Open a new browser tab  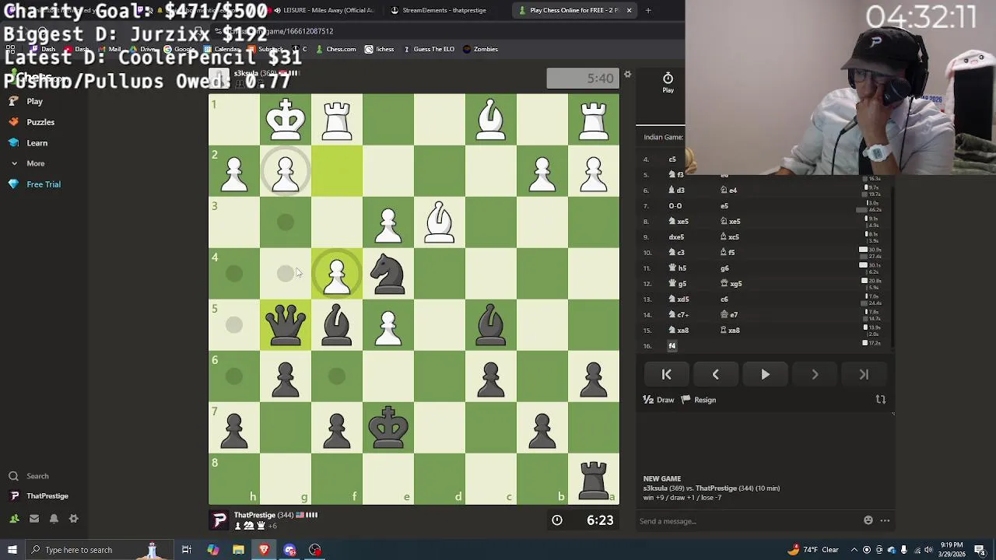tap(647, 10)
